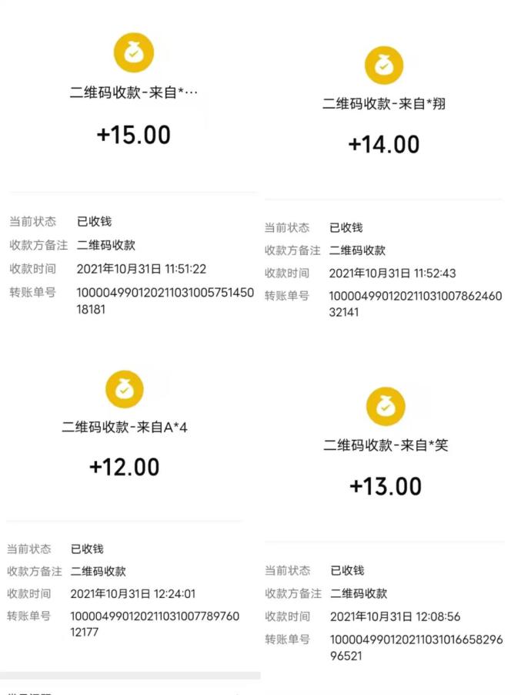Click the receipt time 2021年10月31日 11:51:22
The image size is (521, 695).
tap(142, 269)
